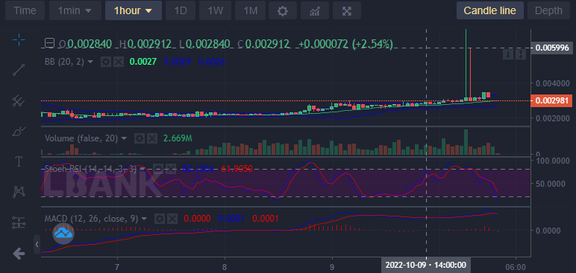The height and width of the screenshot is (273, 576).
Task: Select the 1W timeframe
Action: click(x=216, y=10)
